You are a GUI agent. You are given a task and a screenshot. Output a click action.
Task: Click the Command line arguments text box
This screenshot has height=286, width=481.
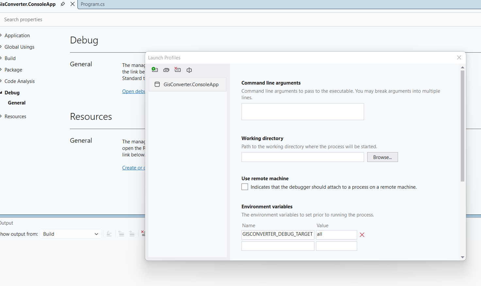pyautogui.click(x=303, y=112)
